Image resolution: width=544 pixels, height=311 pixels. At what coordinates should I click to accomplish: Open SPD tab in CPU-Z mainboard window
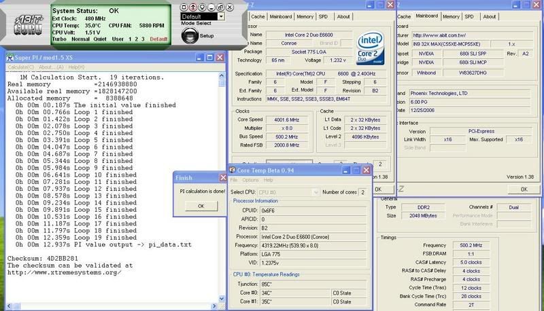tap(469, 16)
